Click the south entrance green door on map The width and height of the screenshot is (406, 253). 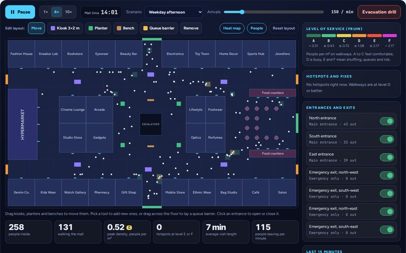152,207
